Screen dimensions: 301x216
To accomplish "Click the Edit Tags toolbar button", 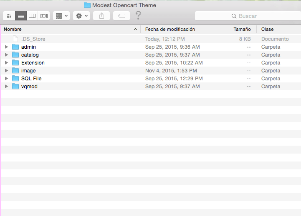I will tap(121, 16).
